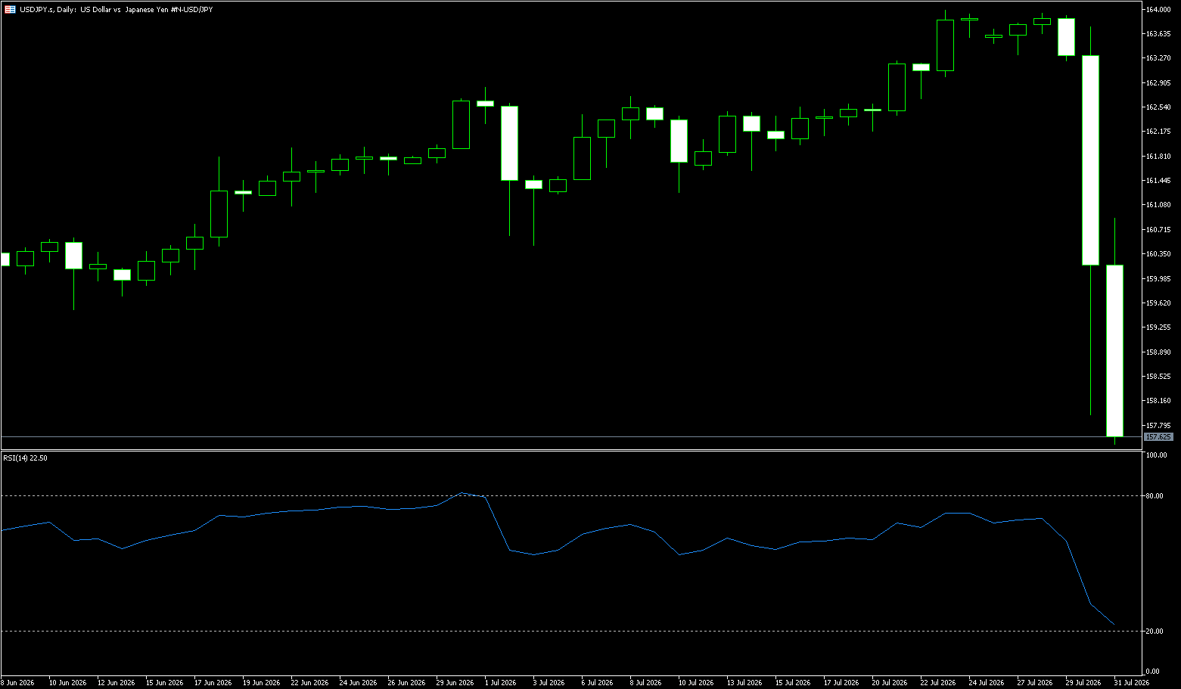Click the 10 Jun 2026 date label
Viewport: 1181px width, 689px height.
(67, 682)
